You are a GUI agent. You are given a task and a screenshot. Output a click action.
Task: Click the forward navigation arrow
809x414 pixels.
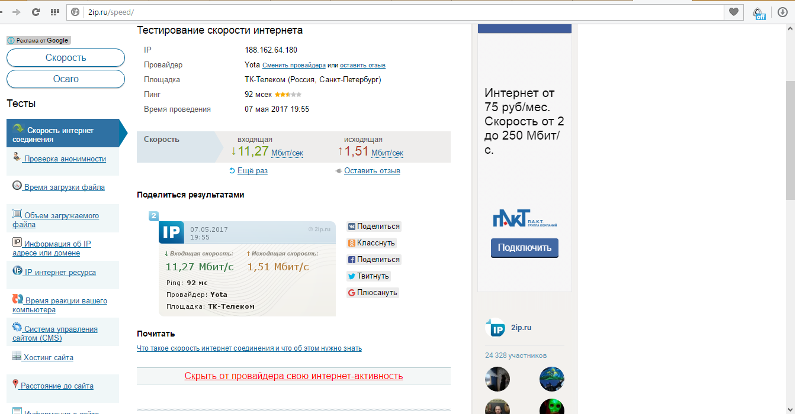click(17, 12)
